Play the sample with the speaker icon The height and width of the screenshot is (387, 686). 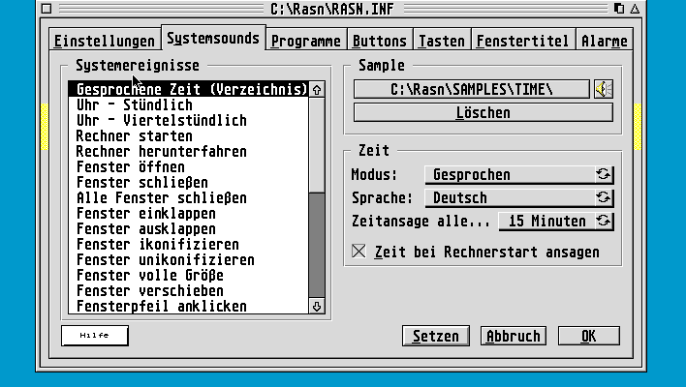(x=604, y=89)
